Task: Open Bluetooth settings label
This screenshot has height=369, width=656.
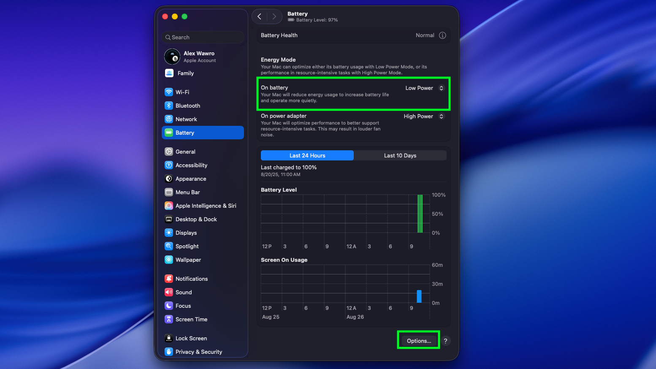Action: click(188, 106)
